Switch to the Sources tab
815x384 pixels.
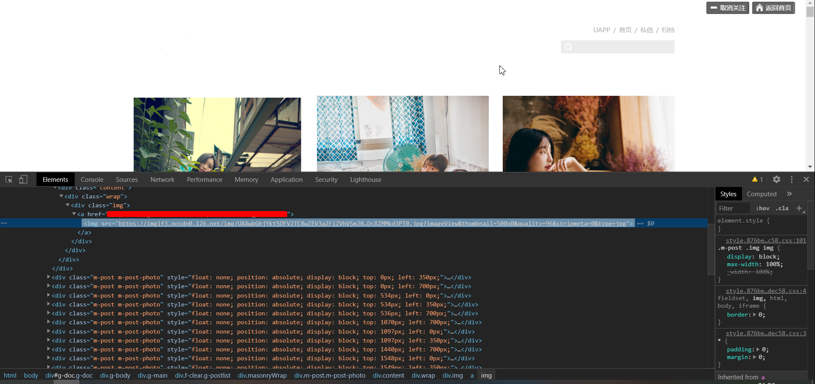(126, 180)
